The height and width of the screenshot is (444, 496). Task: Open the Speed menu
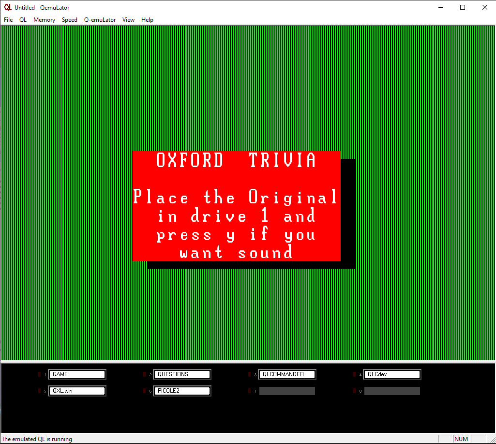[70, 20]
